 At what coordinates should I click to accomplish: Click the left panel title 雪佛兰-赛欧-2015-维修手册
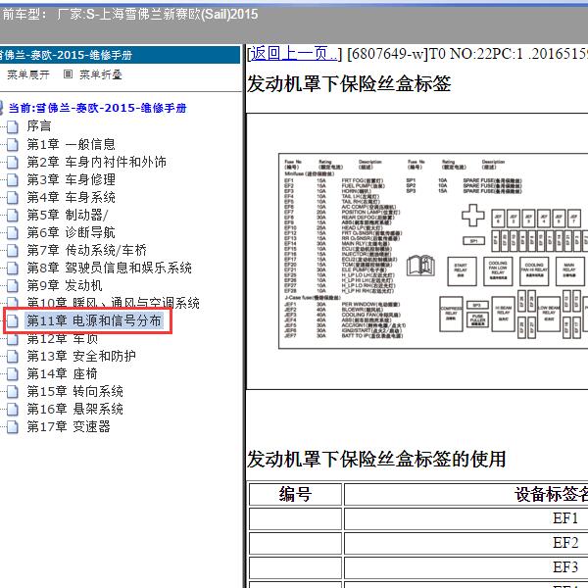pyautogui.click(x=67, y=55)
